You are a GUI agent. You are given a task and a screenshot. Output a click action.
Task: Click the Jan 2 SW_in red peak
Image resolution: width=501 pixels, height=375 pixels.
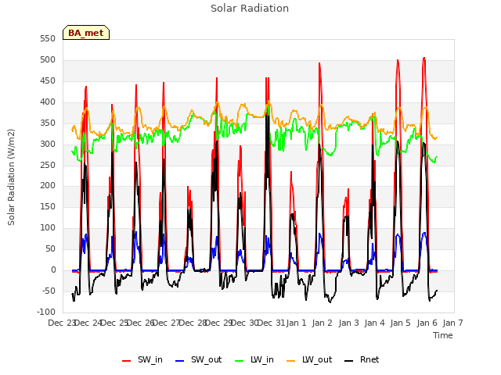click(x=319, y=64)
